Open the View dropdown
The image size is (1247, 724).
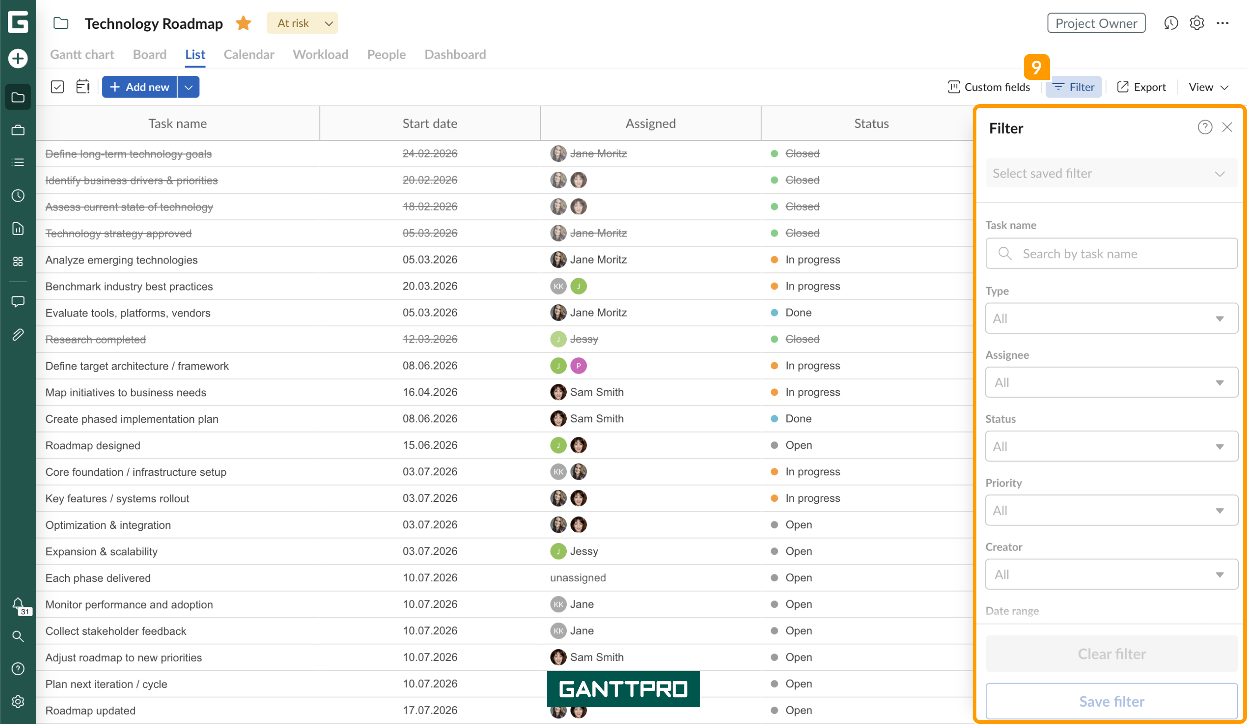(1208, 87)
